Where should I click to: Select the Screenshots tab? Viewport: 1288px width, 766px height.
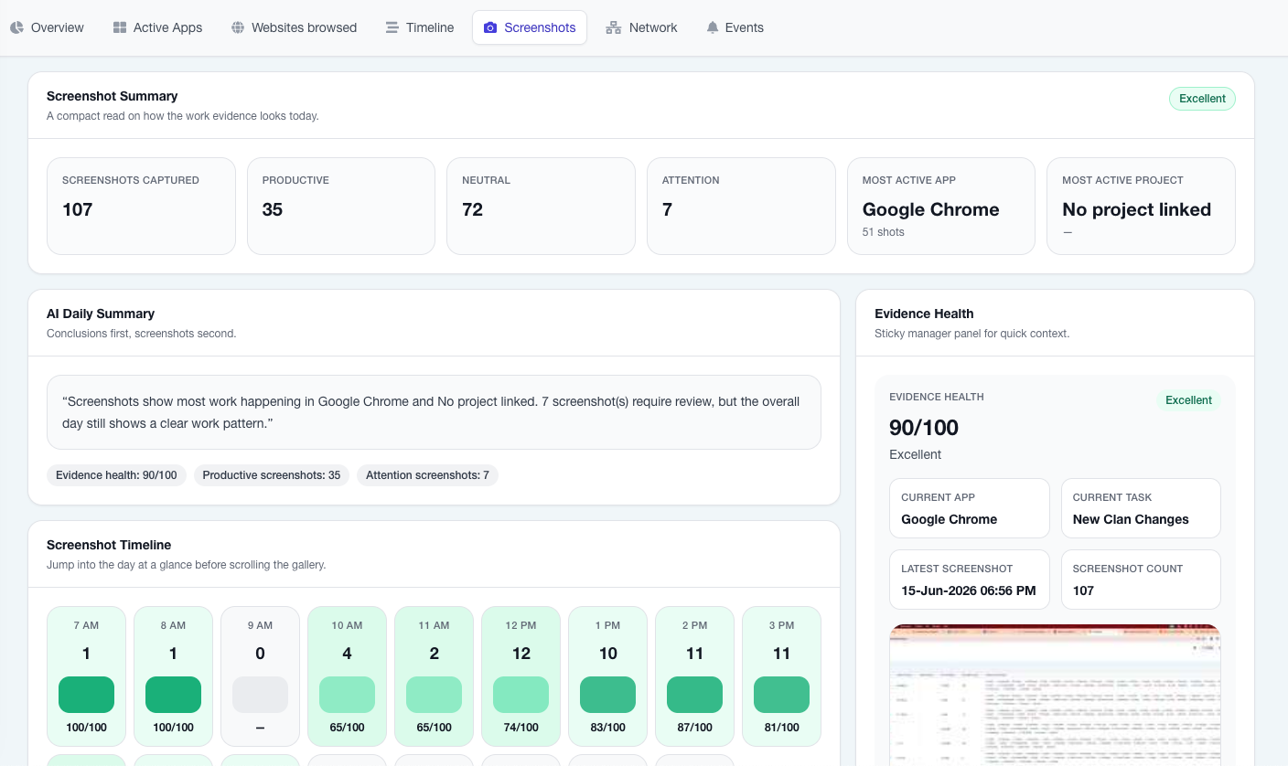[x=530, y=27]
